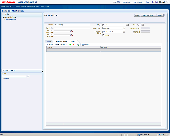Click the Number of Candidates field
Screen dimensions: 170x136
pos(145,31)
